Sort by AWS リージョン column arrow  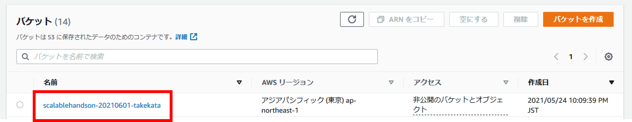pyautogui.click(x=391, y=83)
